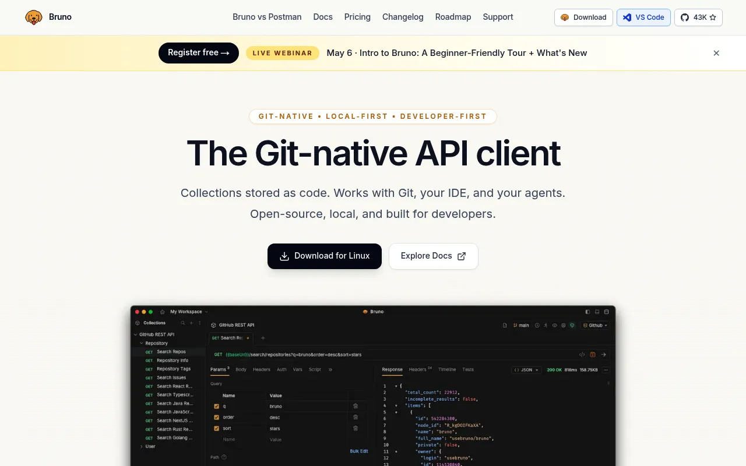Click the Register free button
The width and height of the screenshot is (746, 466).
tap(199, 53)
